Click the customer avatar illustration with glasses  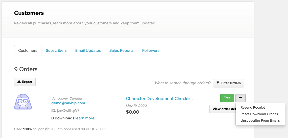pos(23,102)
